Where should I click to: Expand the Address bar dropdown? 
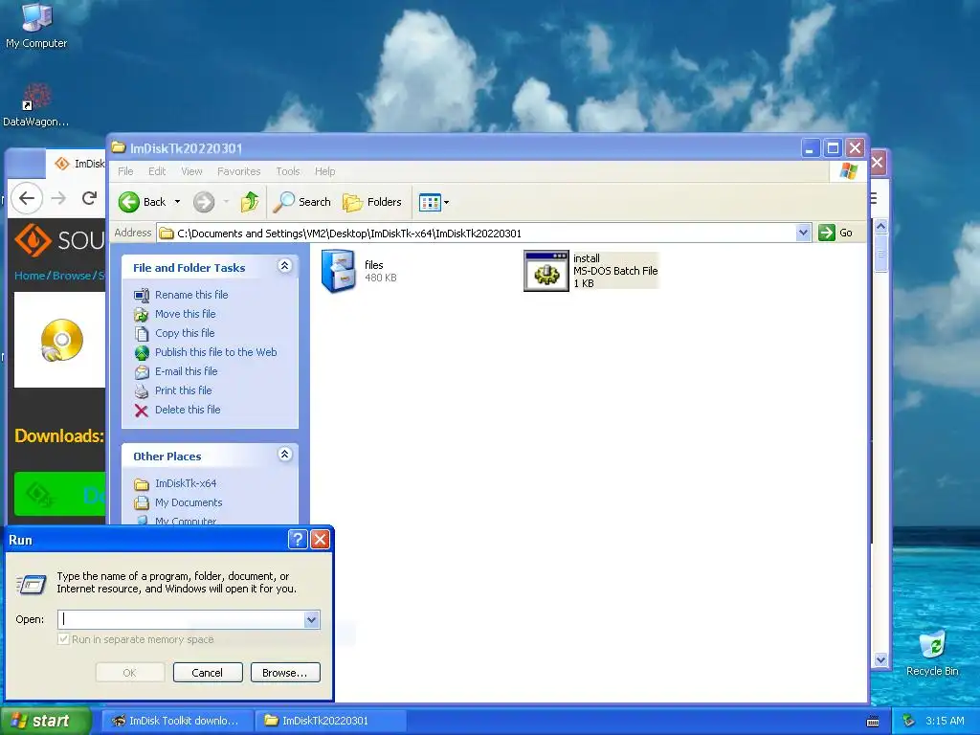[803, 234]
